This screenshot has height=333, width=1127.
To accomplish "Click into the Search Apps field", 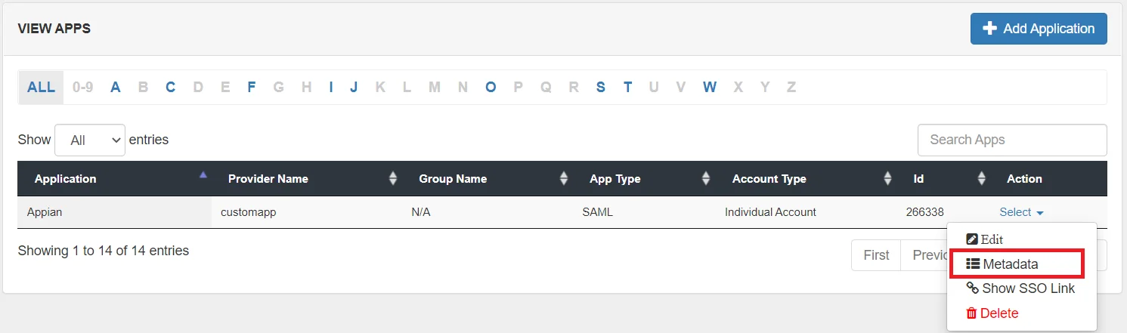I will [x=1011, y=140].
